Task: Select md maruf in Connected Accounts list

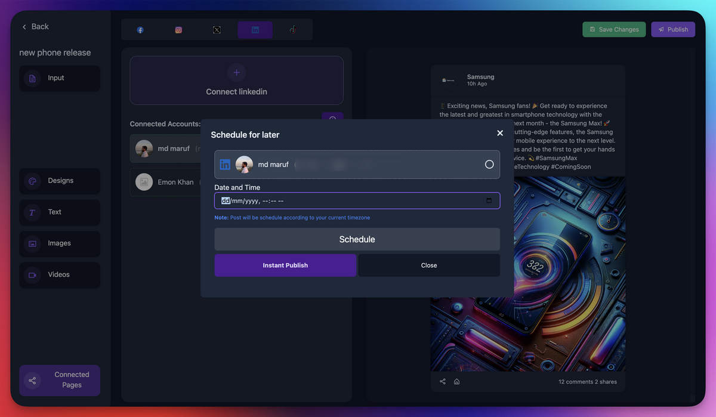Action: (x=165, y=149)
